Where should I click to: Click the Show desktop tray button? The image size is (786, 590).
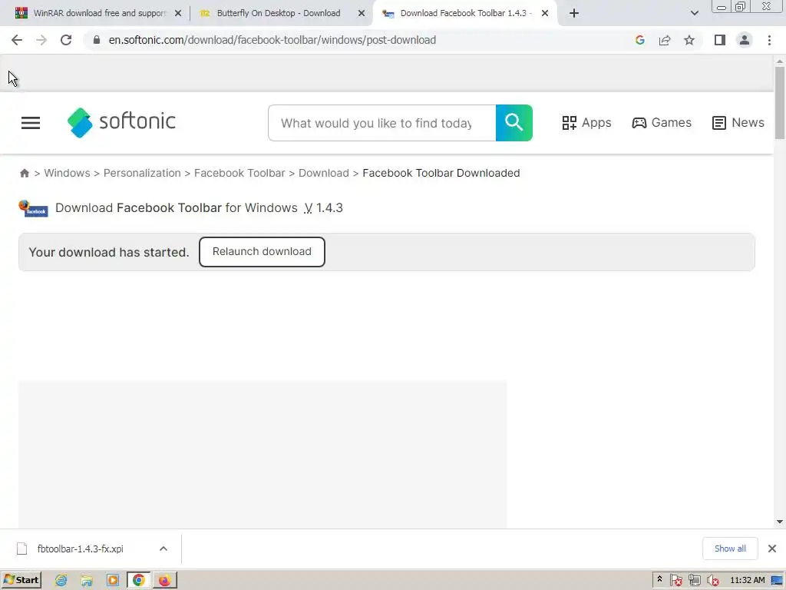click(778, 581)
